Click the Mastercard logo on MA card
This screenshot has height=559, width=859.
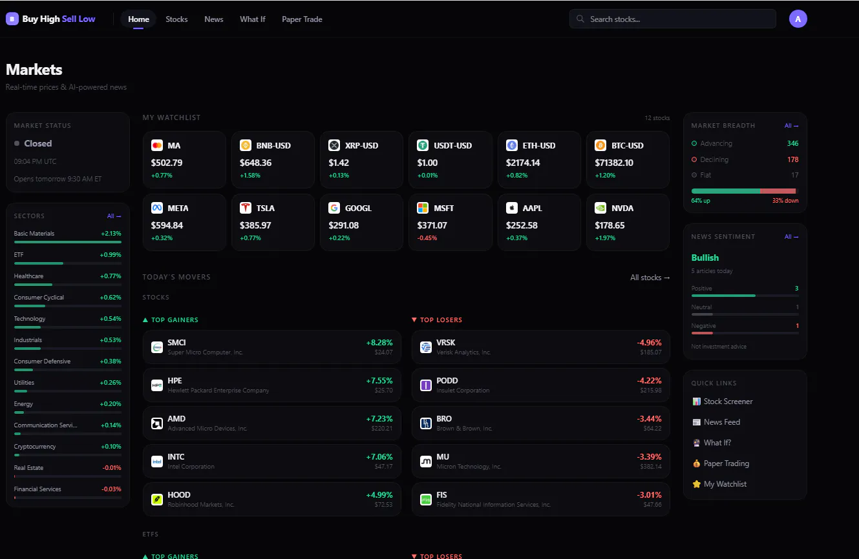156,145
